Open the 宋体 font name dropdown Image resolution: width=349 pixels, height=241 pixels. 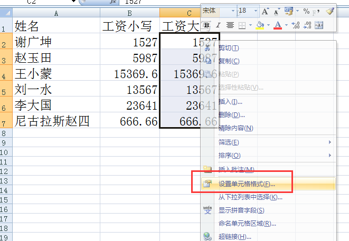(x=233, y=11)
